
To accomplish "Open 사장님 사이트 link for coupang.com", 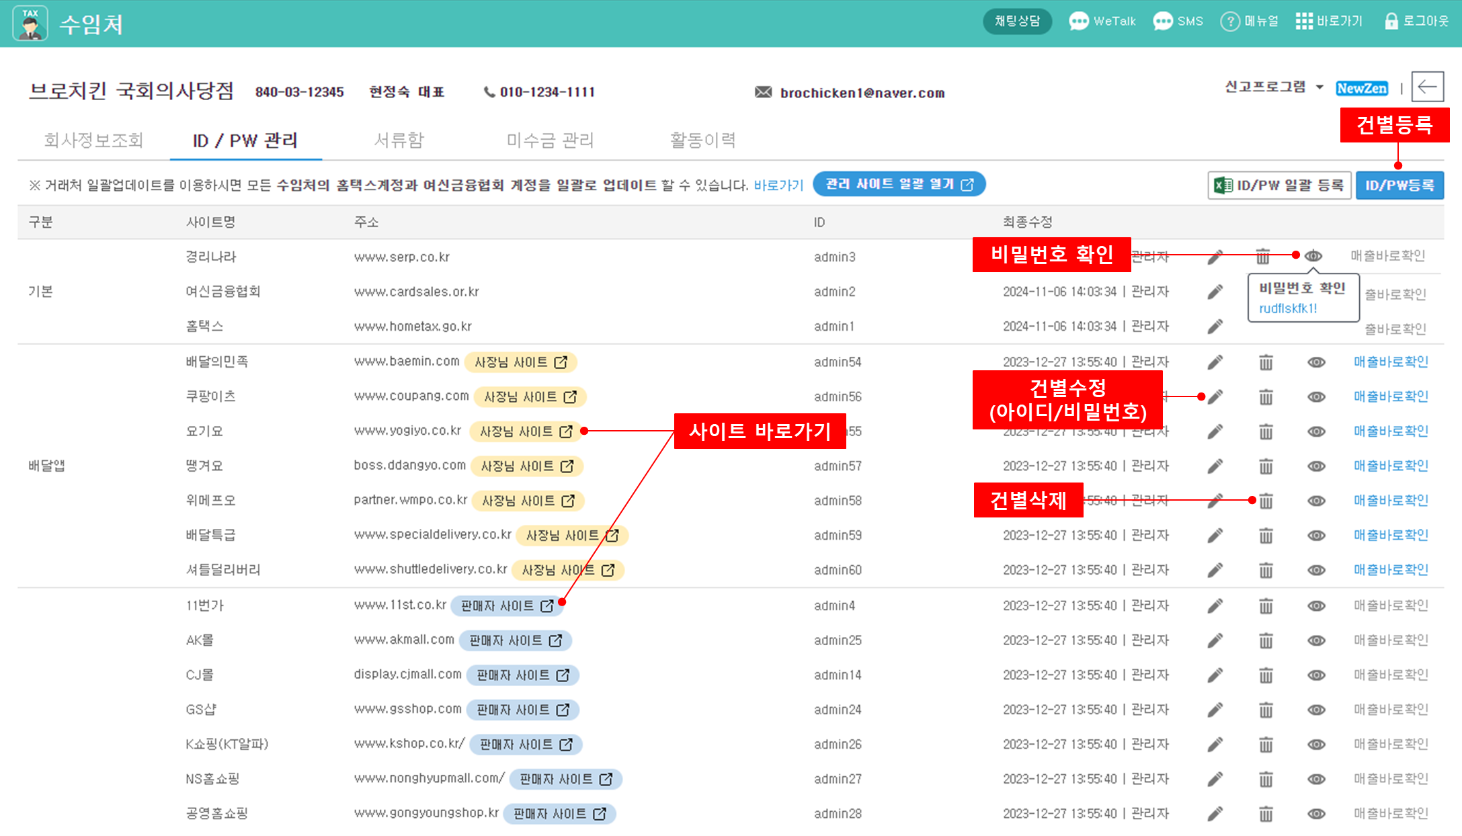I will click(x=530, y=397).
